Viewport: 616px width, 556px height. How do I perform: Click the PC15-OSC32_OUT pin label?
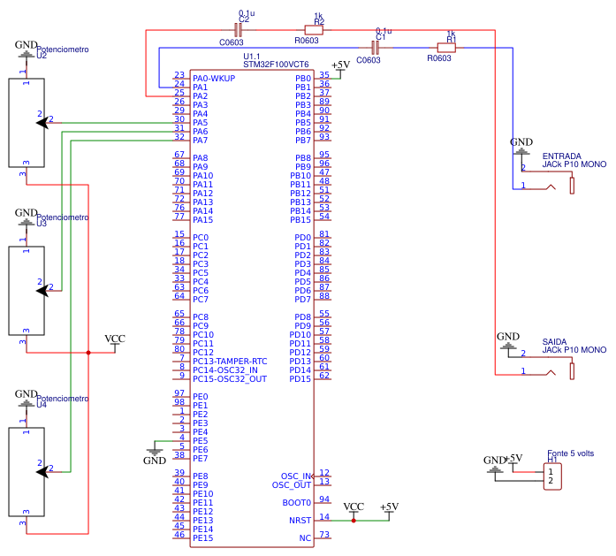tap(230, 379)
